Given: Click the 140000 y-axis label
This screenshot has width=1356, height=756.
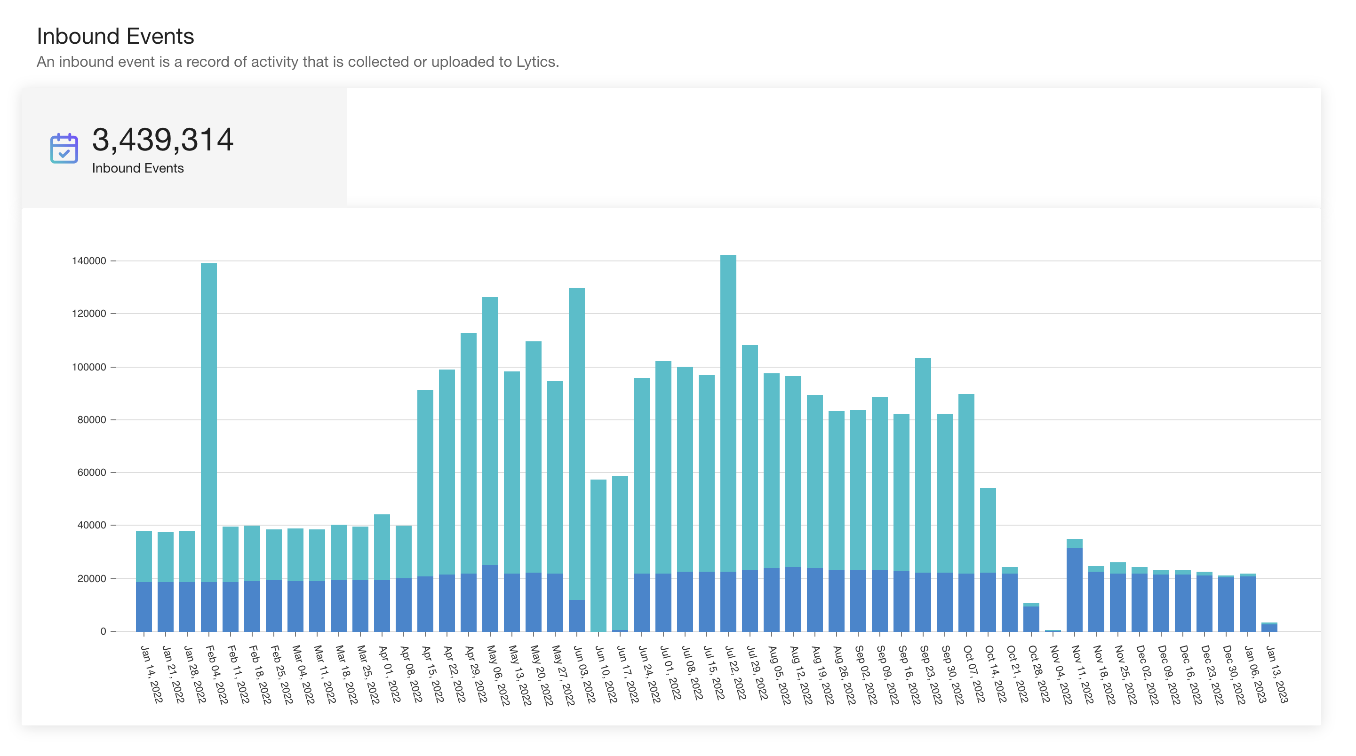Looking at the screenshot, I should (x=89, y=261).
